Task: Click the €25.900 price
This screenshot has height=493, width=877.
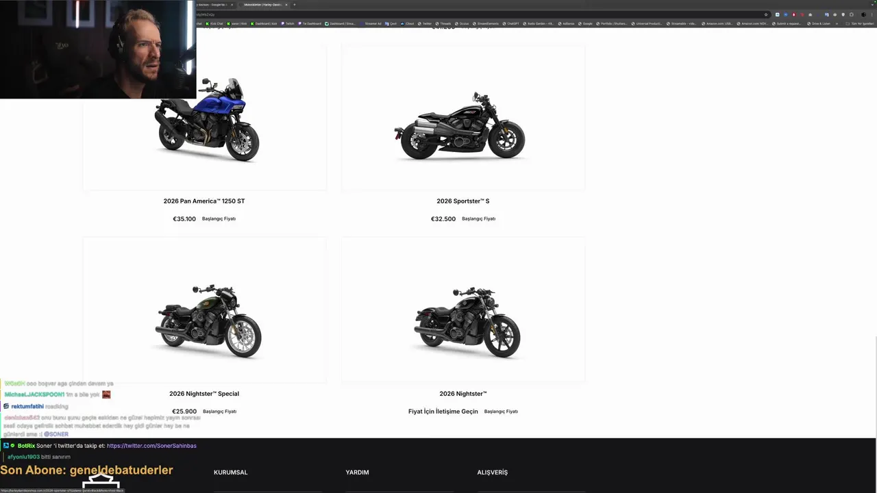Action: (184, 412)
